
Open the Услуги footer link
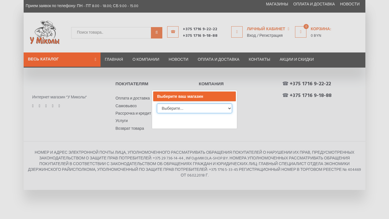[122, 121]
